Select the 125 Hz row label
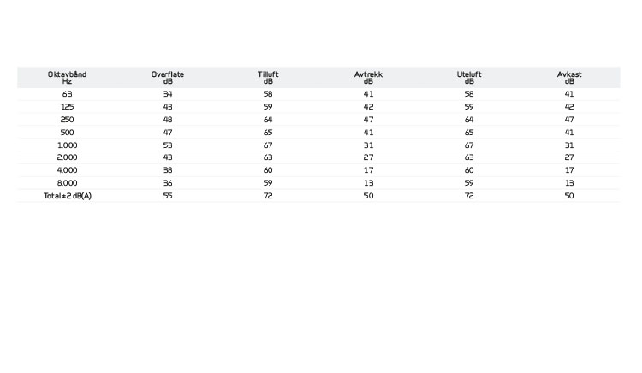This screenshot has width=642, height=373. pos(67,107)
